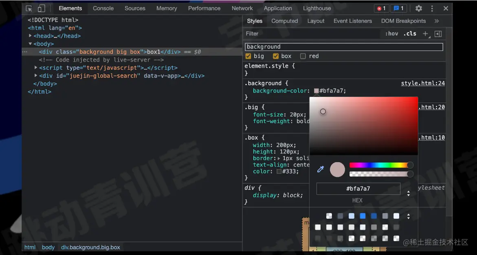Click the color picker shade handle
Screen dimensions: 477x255
coord(323,111)
